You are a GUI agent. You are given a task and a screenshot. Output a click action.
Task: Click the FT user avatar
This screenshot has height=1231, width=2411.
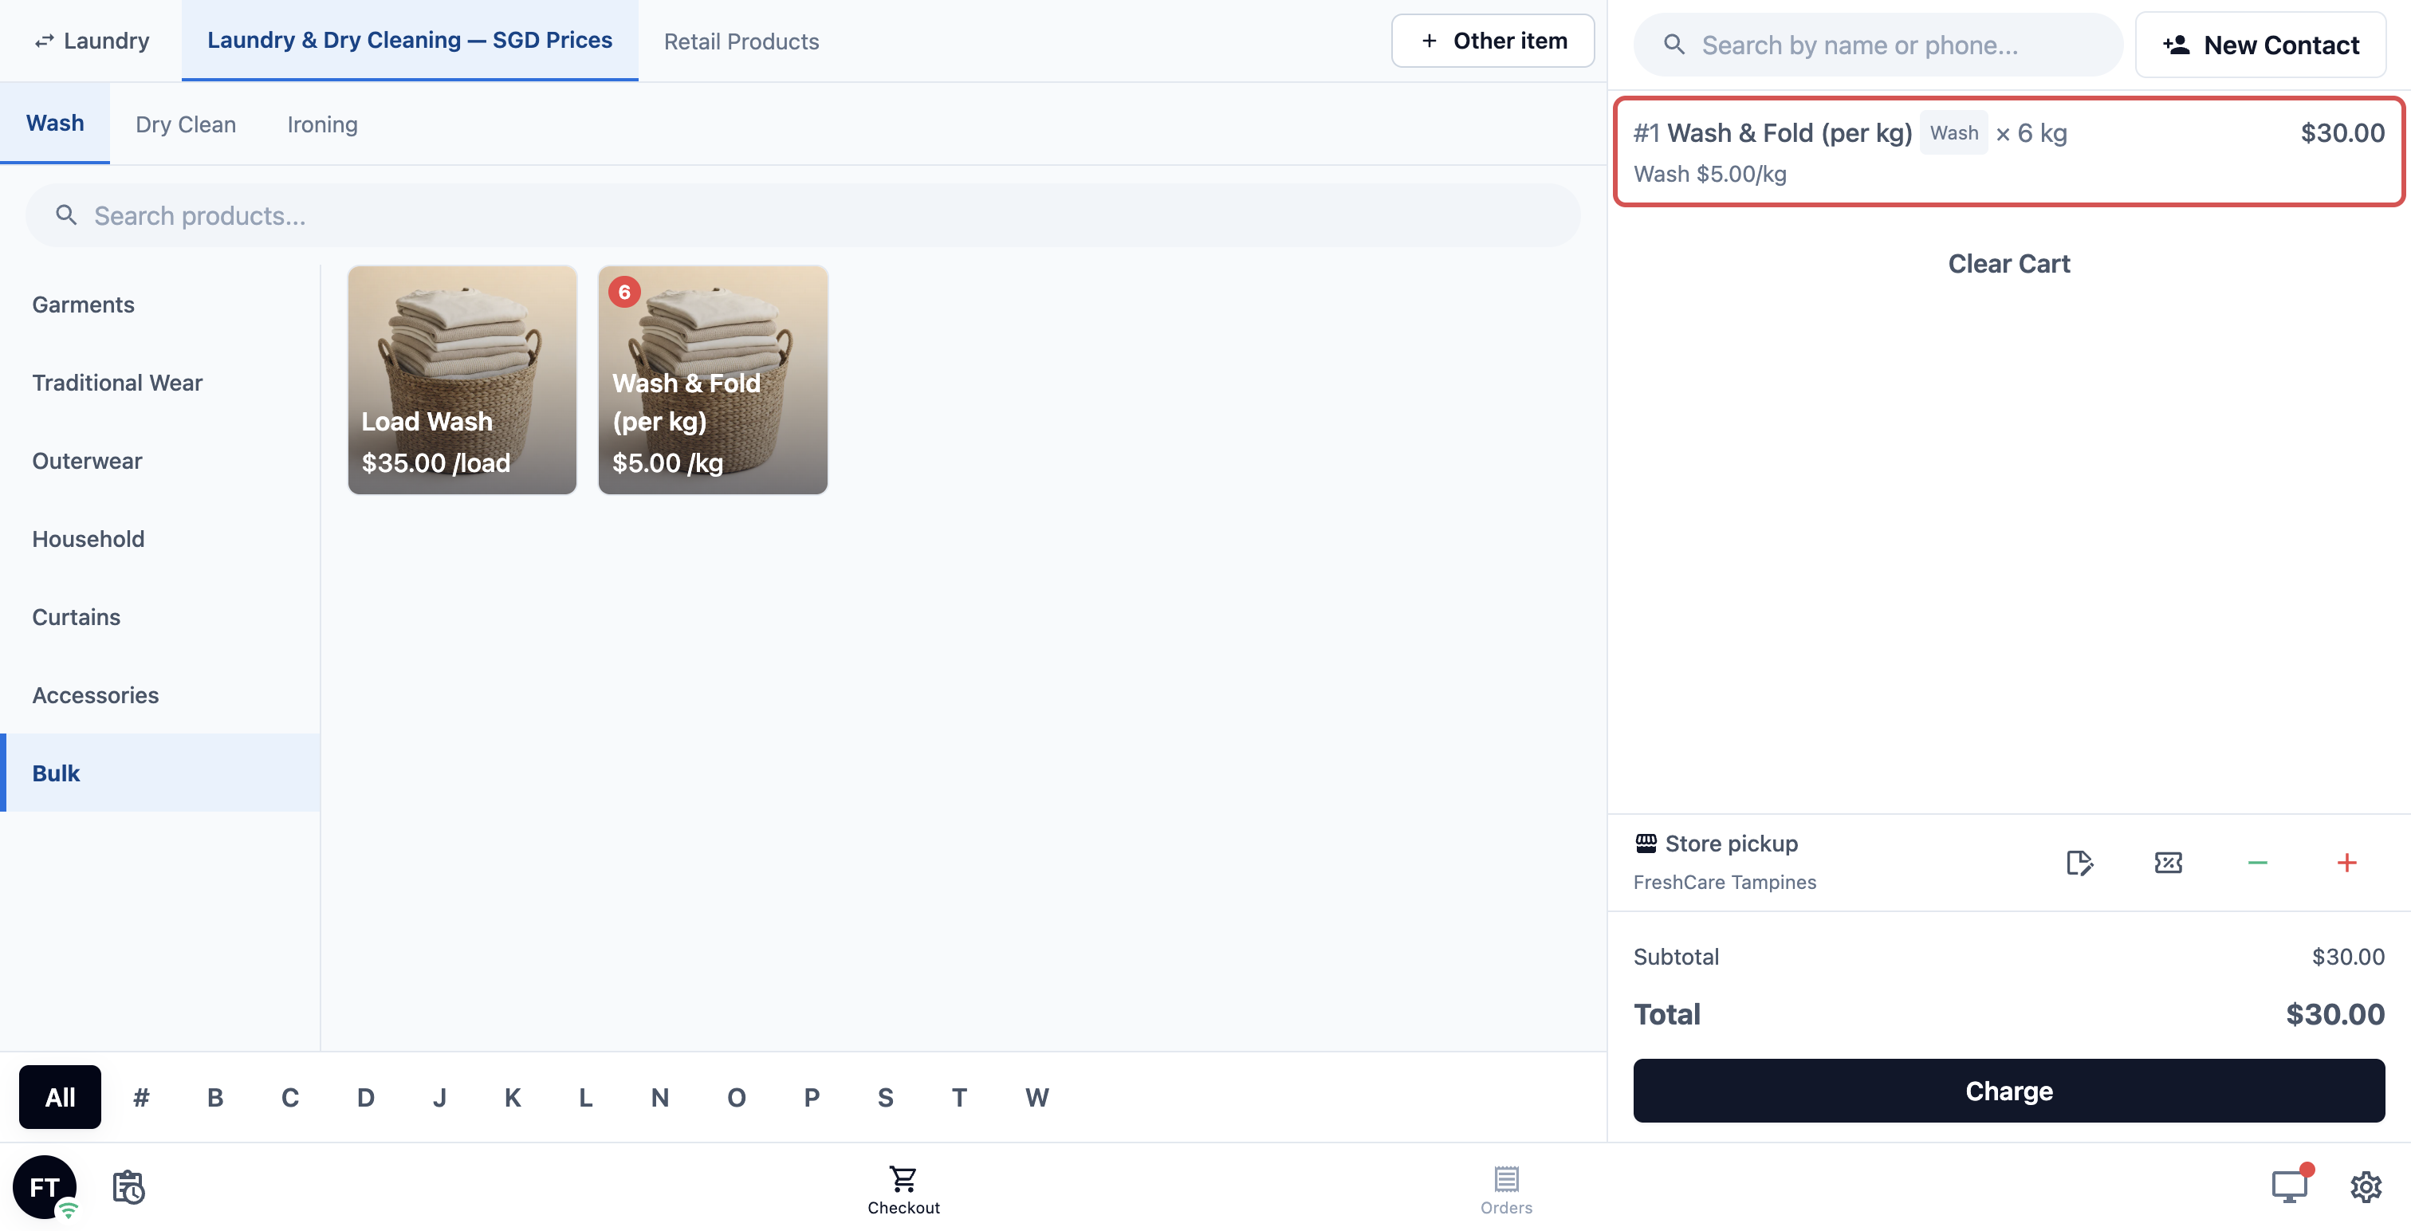(x=45, y=1186)
